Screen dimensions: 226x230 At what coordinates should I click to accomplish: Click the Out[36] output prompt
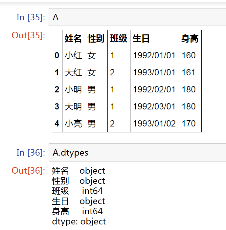(28, 170)
